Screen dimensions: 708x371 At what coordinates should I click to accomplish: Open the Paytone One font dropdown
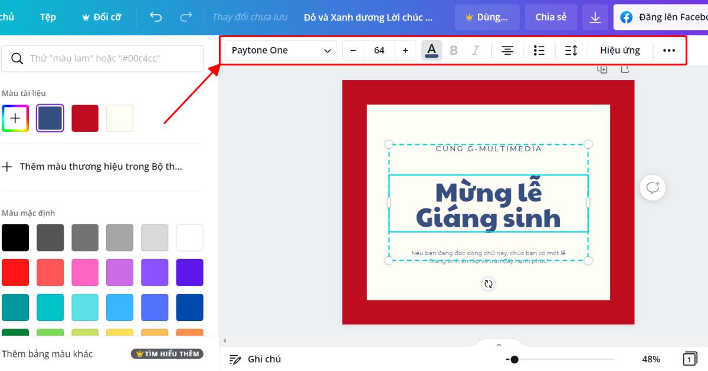point(280,50)
